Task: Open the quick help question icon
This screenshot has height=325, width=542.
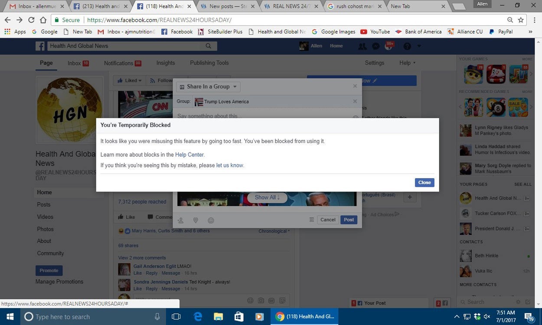Action: 407,46
